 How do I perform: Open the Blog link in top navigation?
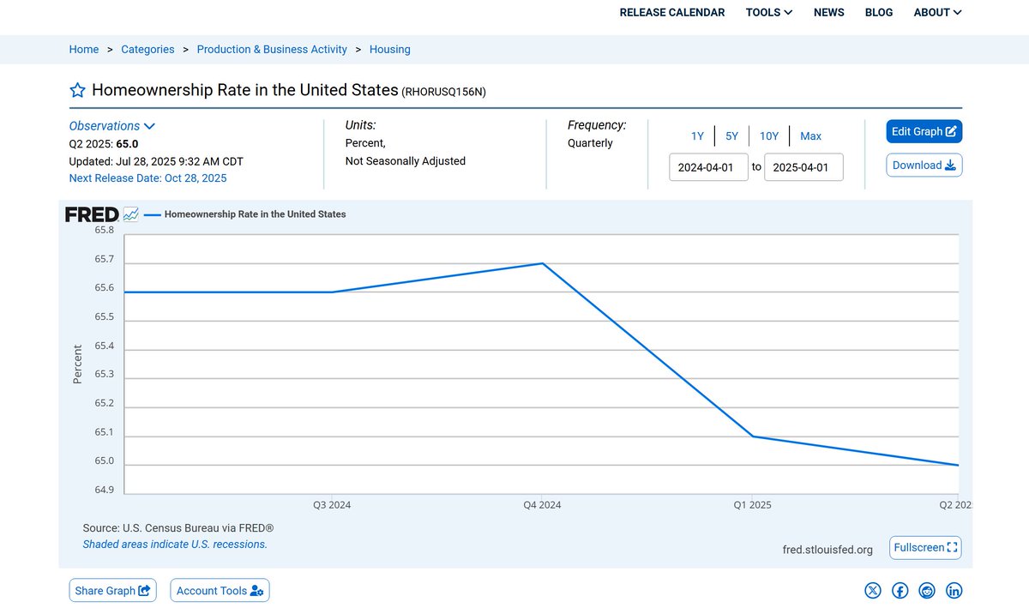click(x=879, y=12)
